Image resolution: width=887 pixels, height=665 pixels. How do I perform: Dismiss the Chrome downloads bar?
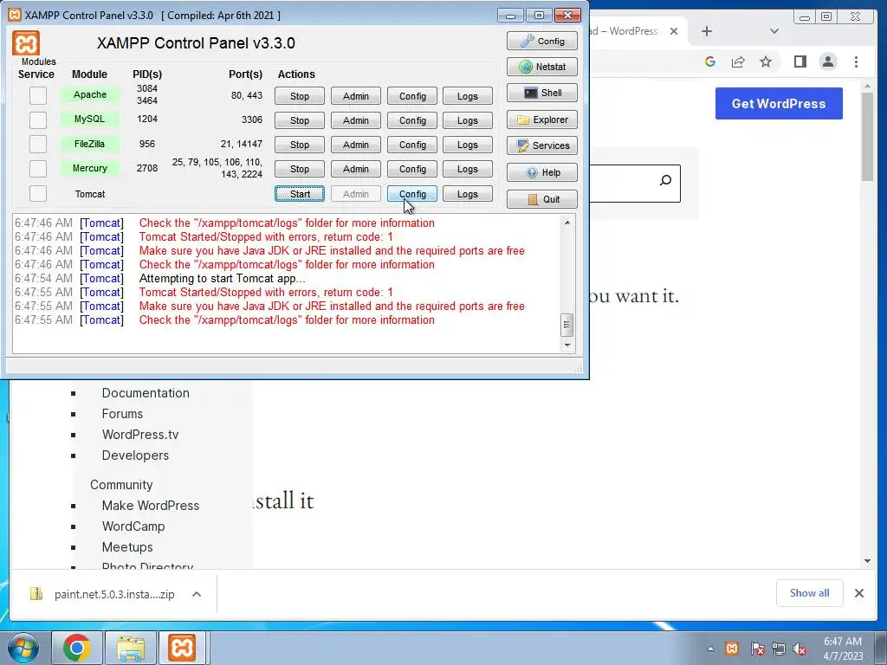coord(858,593)
